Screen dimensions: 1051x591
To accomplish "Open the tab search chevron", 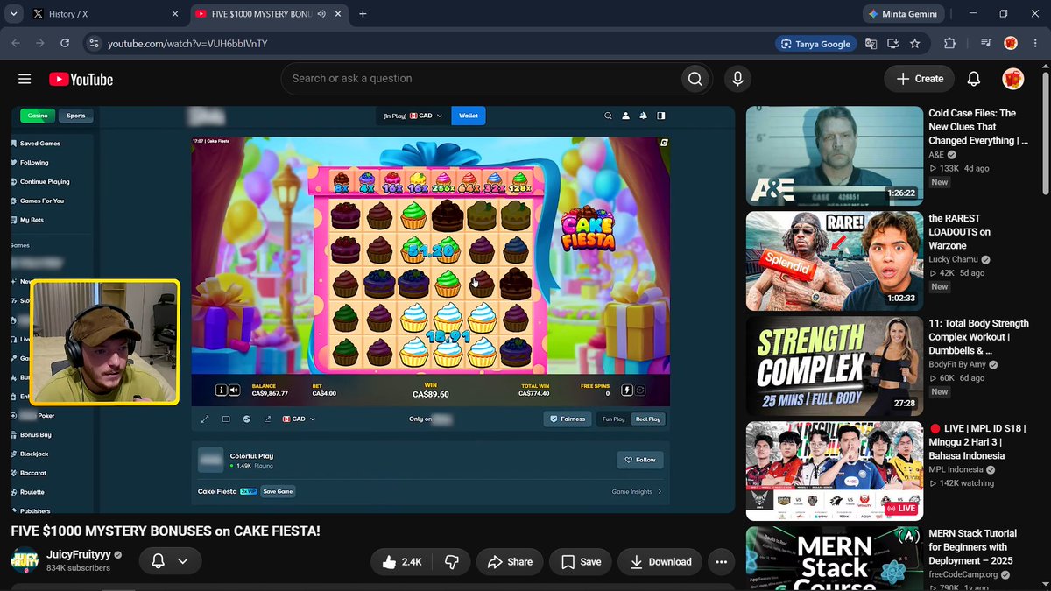I will tap(12, 14).
